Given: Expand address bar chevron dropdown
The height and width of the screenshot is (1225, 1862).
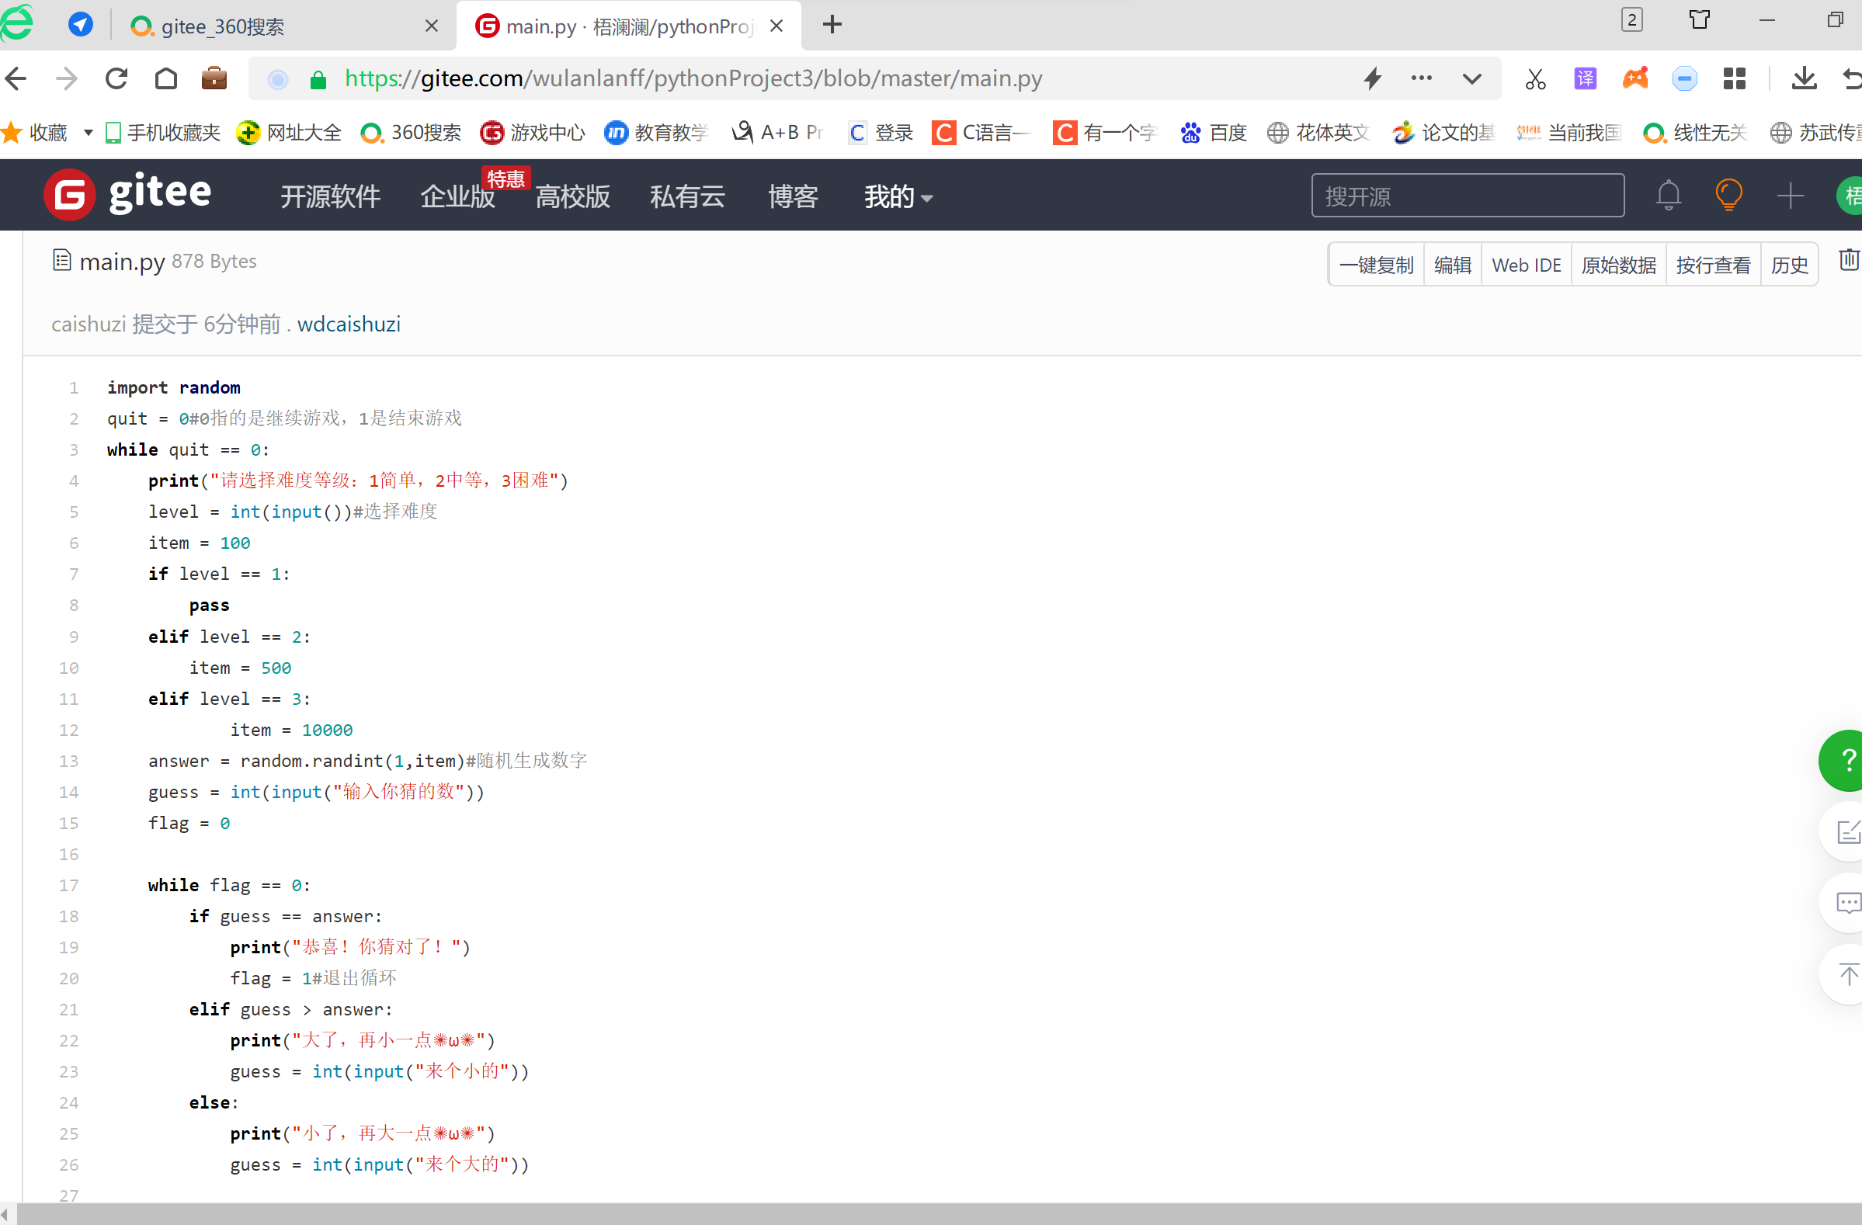Looking at the screenshot, I should tap(1471, 79).
